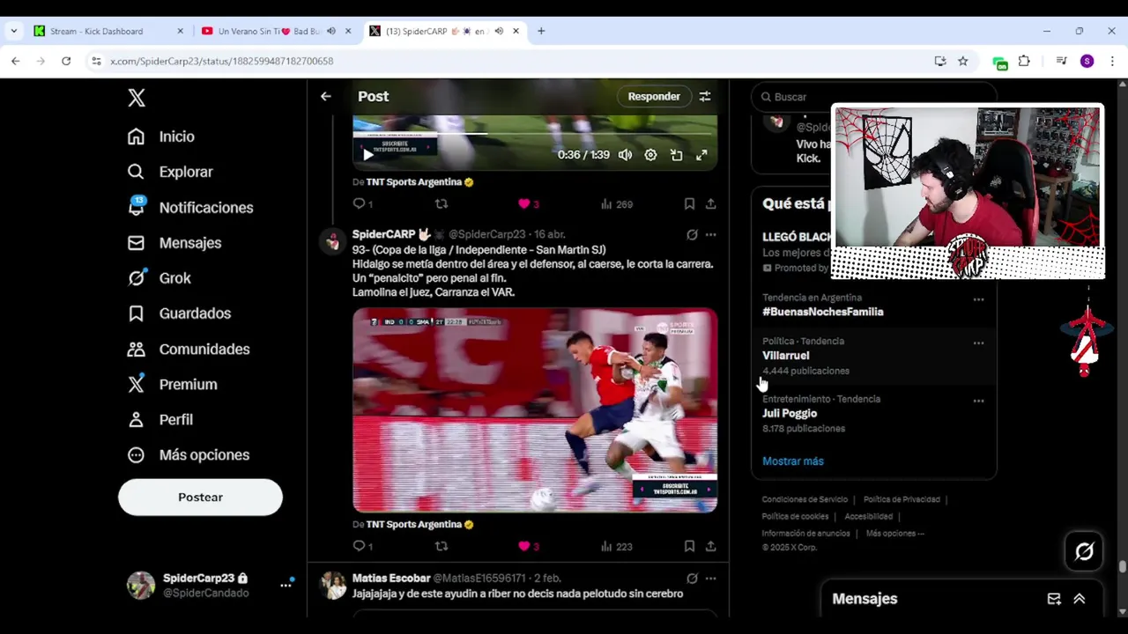Open SpiderCarp23 account switcher dots
This screenshot has height=634, width=1128.
coord(286,585)
